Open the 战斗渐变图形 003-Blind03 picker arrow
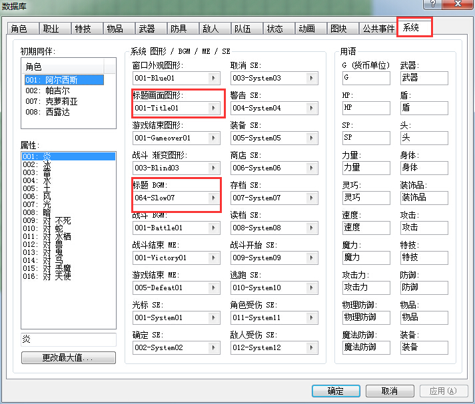This screenshot has width=475, height=404. pos(214,168)
